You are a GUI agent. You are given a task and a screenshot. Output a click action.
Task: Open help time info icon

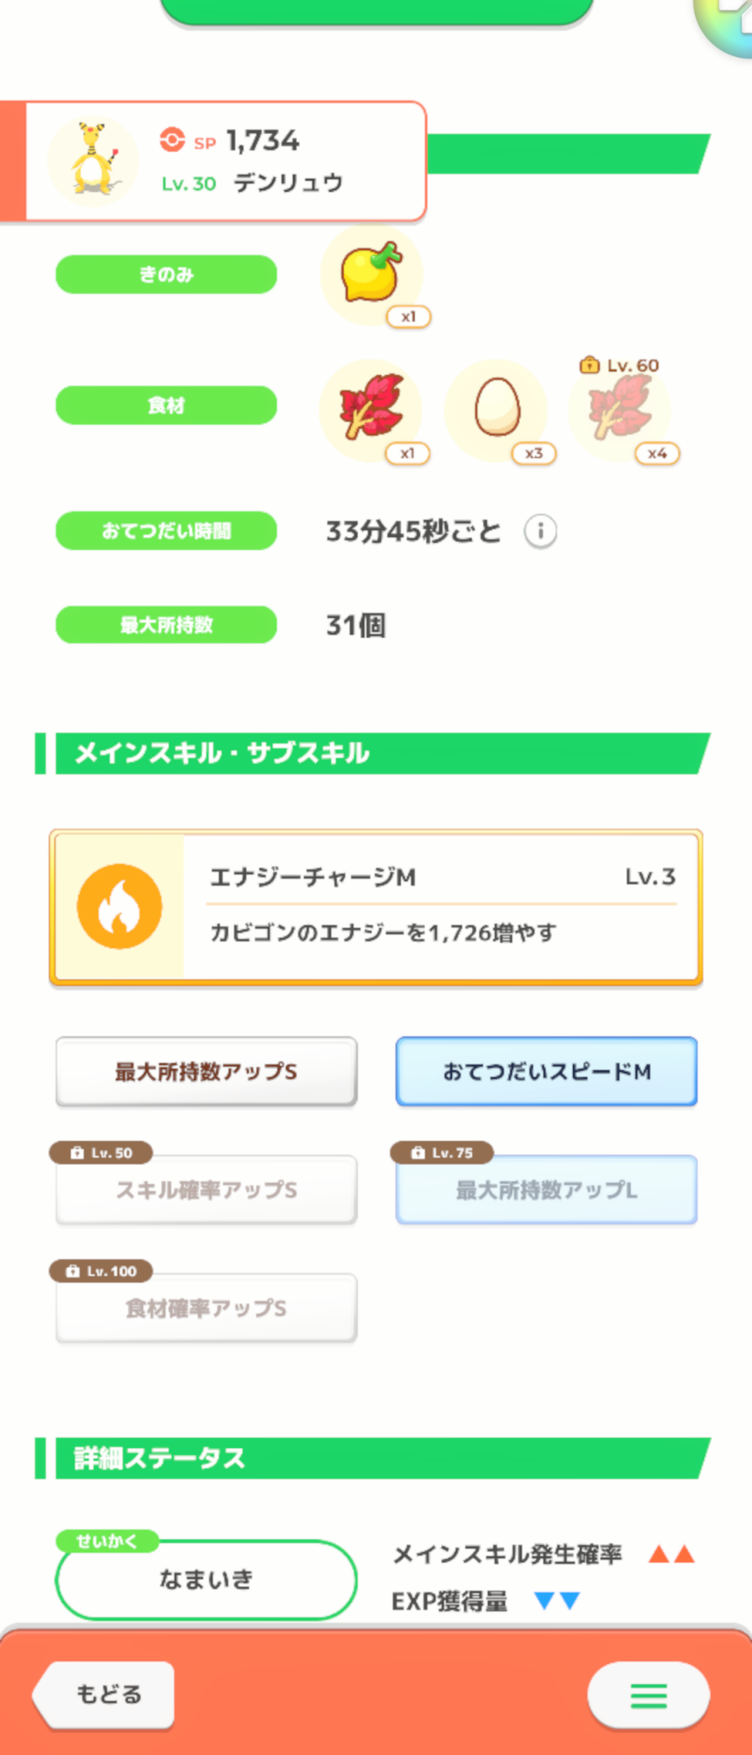pyautogui.click(x=541, y=531)
